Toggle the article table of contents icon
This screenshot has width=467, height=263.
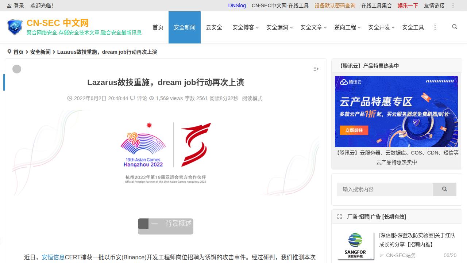(316, 69)
